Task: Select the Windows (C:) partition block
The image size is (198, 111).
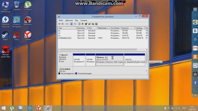Action: pos(110,60)
